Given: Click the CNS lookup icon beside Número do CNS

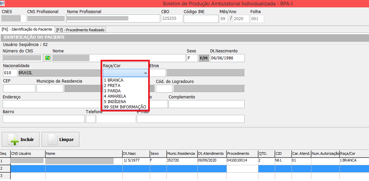Looking at the screenshot, I should (x=47, y=58).
